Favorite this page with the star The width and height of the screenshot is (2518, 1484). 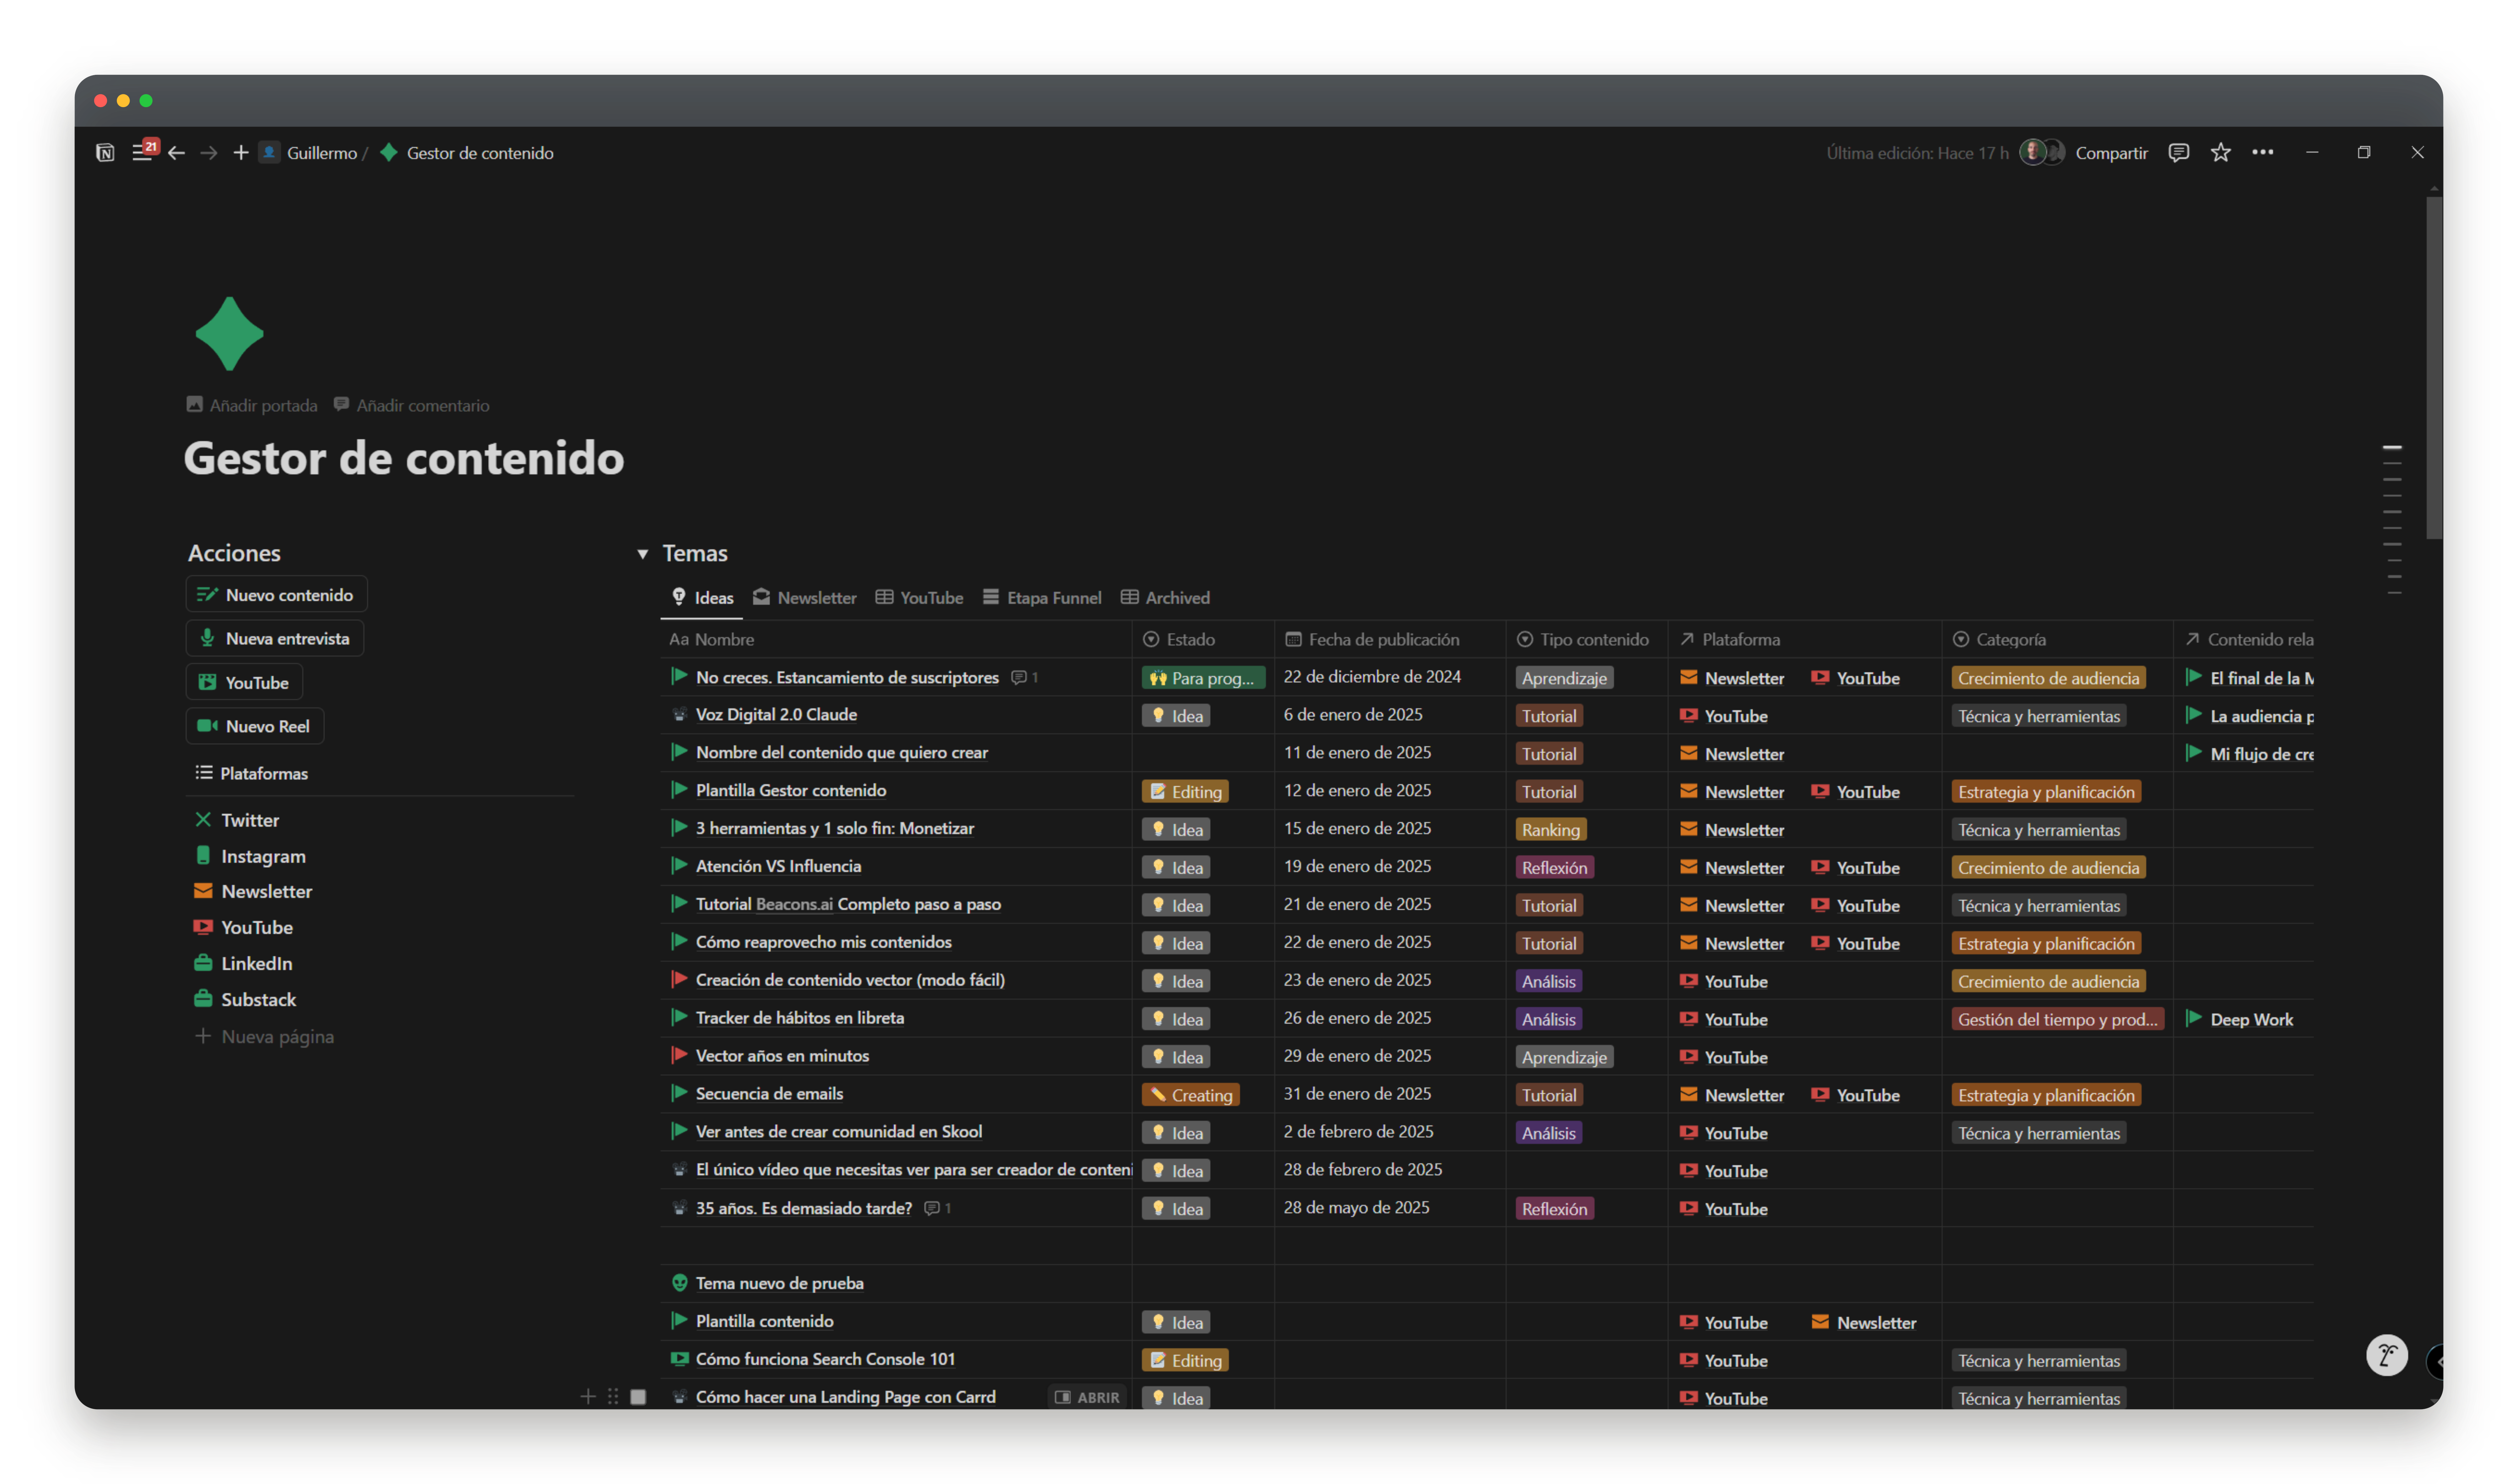2221,153
